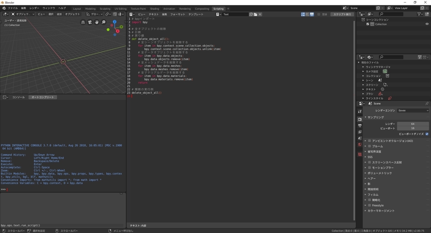
Task: Open the Tool properties tab (wrench icon)
Action: point(360,111)
